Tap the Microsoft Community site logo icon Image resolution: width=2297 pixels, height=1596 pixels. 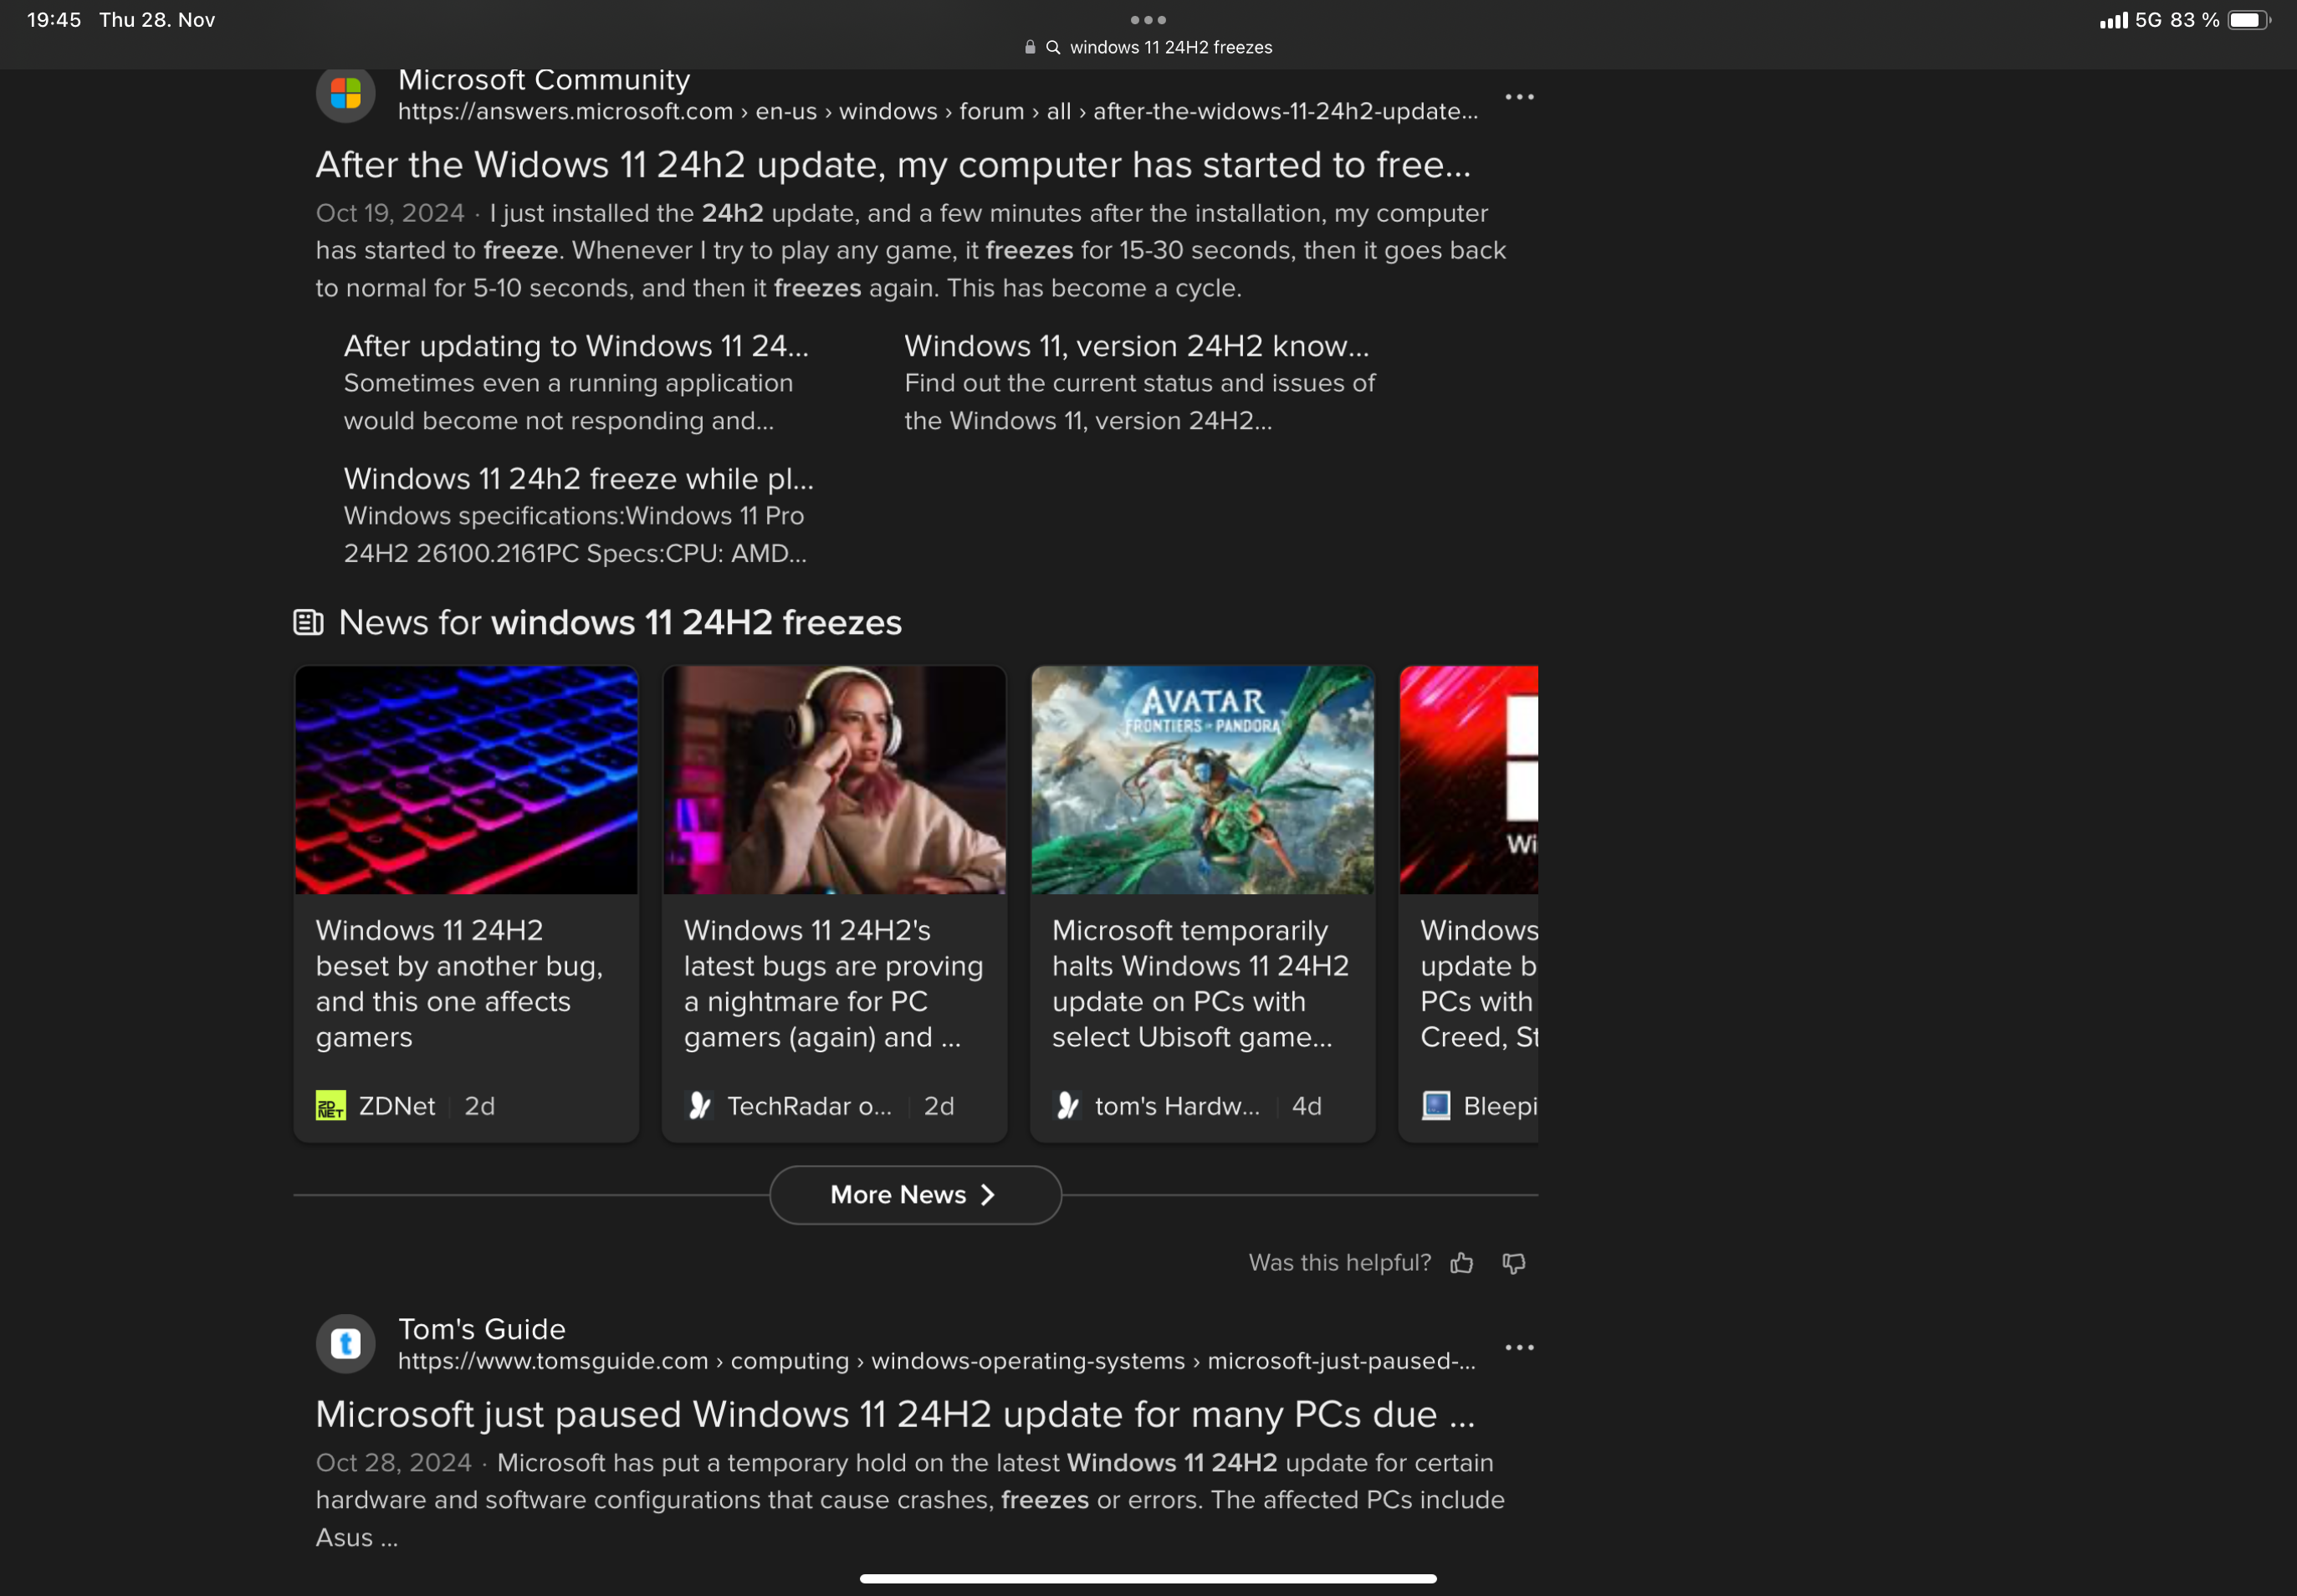345,94
